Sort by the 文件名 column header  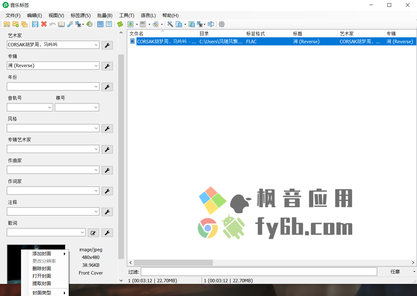pyautogui.click(x=162, y=34)
